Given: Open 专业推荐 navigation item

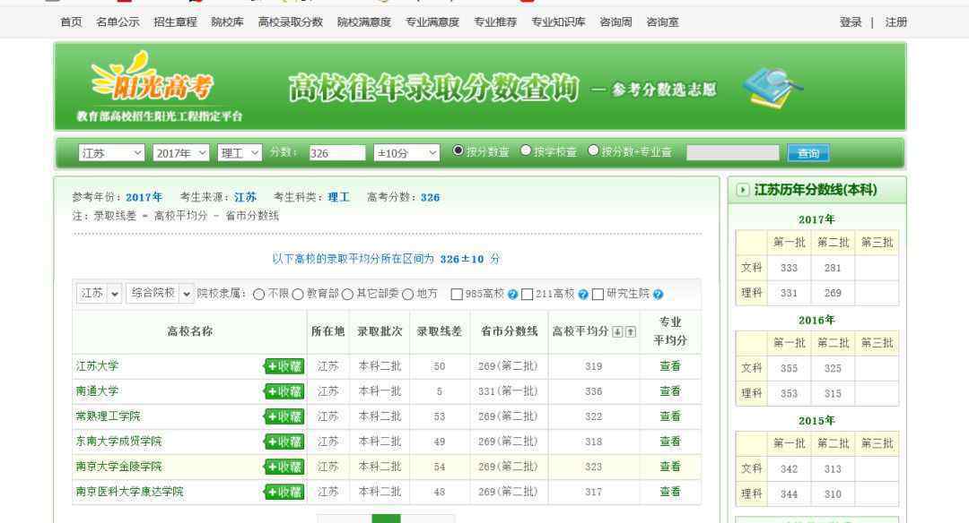Looking at the screenshot, I should point(495,22).
